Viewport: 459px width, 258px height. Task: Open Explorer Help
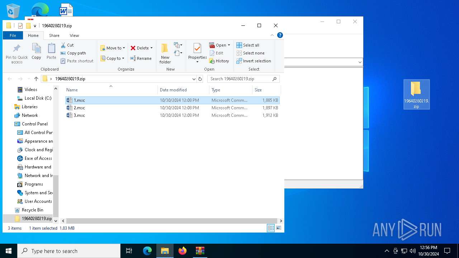(x=280, y=35)
